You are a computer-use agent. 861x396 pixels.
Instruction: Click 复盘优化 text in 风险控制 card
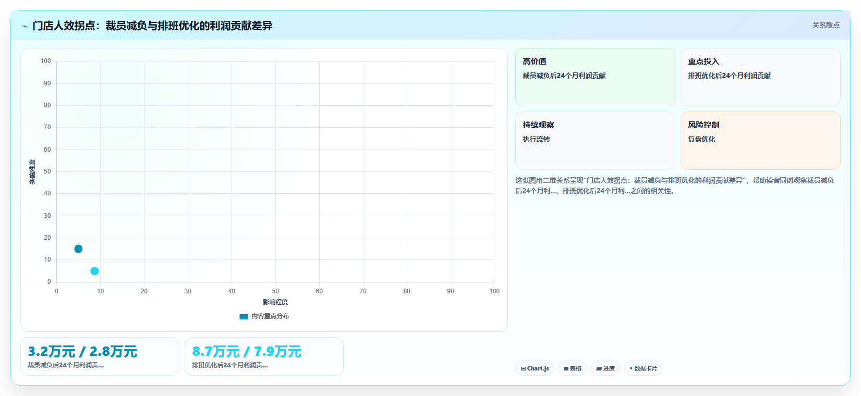point(701,139)
